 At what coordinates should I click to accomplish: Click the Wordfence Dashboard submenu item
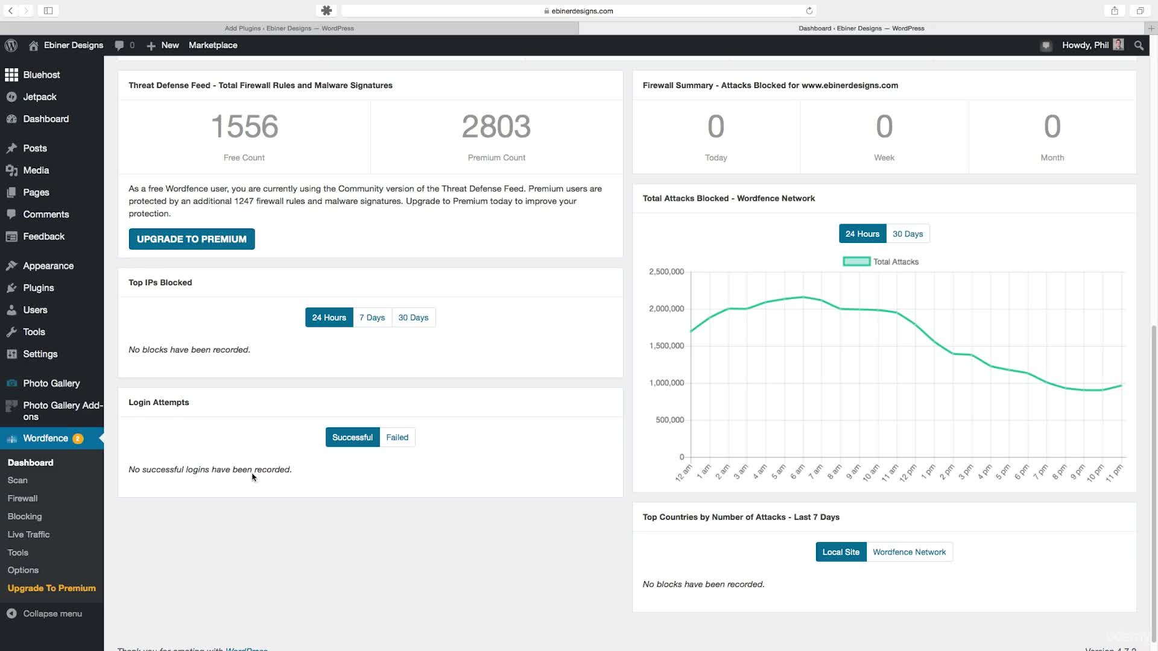(x=30, y=463)
